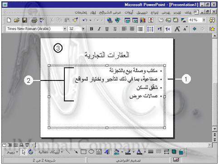
Task: Choose the Insert WordArt icon
Action: (x=107, y=152)
